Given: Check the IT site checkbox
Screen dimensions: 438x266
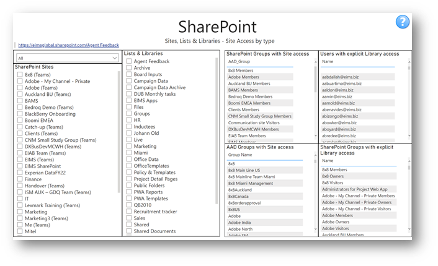Looking at the screenshot, I should point(20,199).
